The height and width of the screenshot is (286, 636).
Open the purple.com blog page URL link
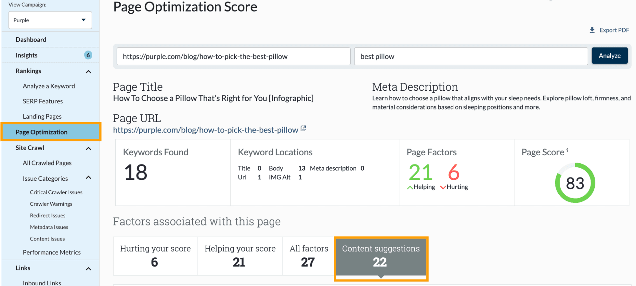click(x=206, y=130)
